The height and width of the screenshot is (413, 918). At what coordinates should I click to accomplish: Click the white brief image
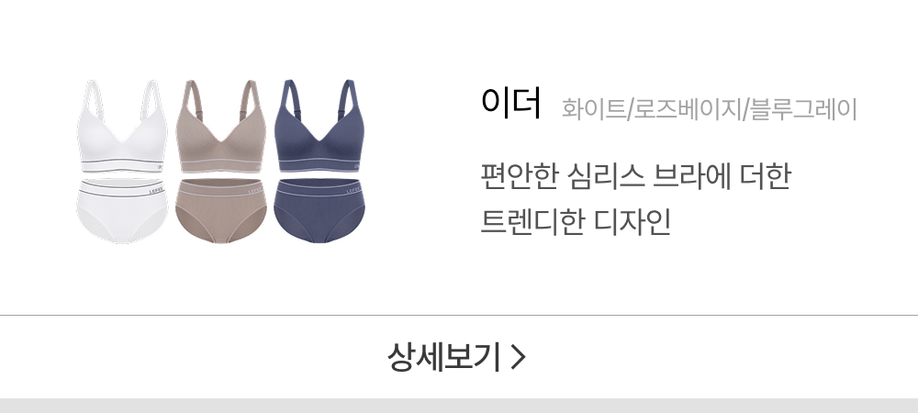click(x=122, y=211)
